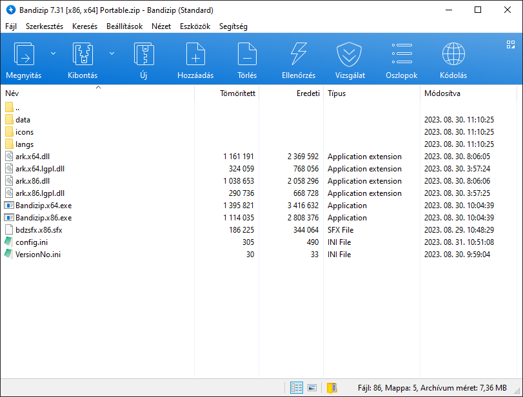Click the Kibontás (Extract) toolbar icon

[x=83, y=55]
